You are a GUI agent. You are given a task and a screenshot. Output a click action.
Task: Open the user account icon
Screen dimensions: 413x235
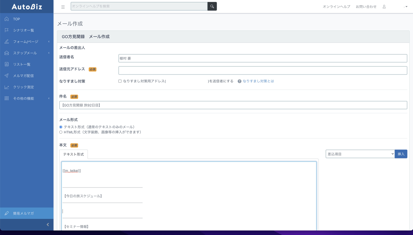(x=384, y=7)
